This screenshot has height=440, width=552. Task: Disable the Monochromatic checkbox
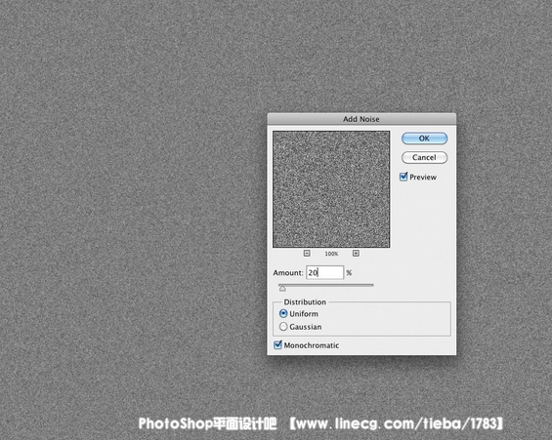277,344
